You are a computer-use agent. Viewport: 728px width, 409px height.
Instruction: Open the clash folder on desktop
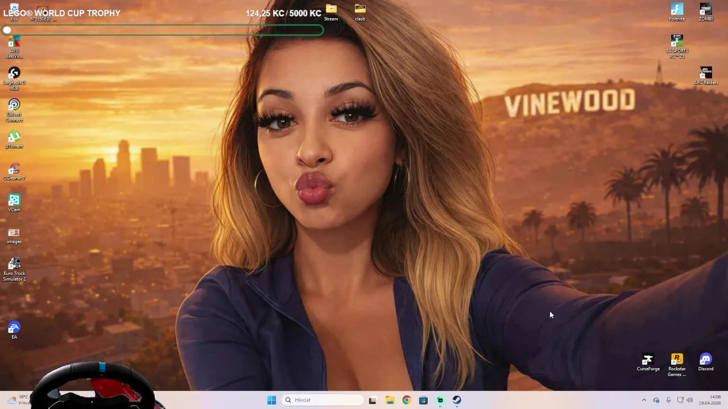coord(360,12)
